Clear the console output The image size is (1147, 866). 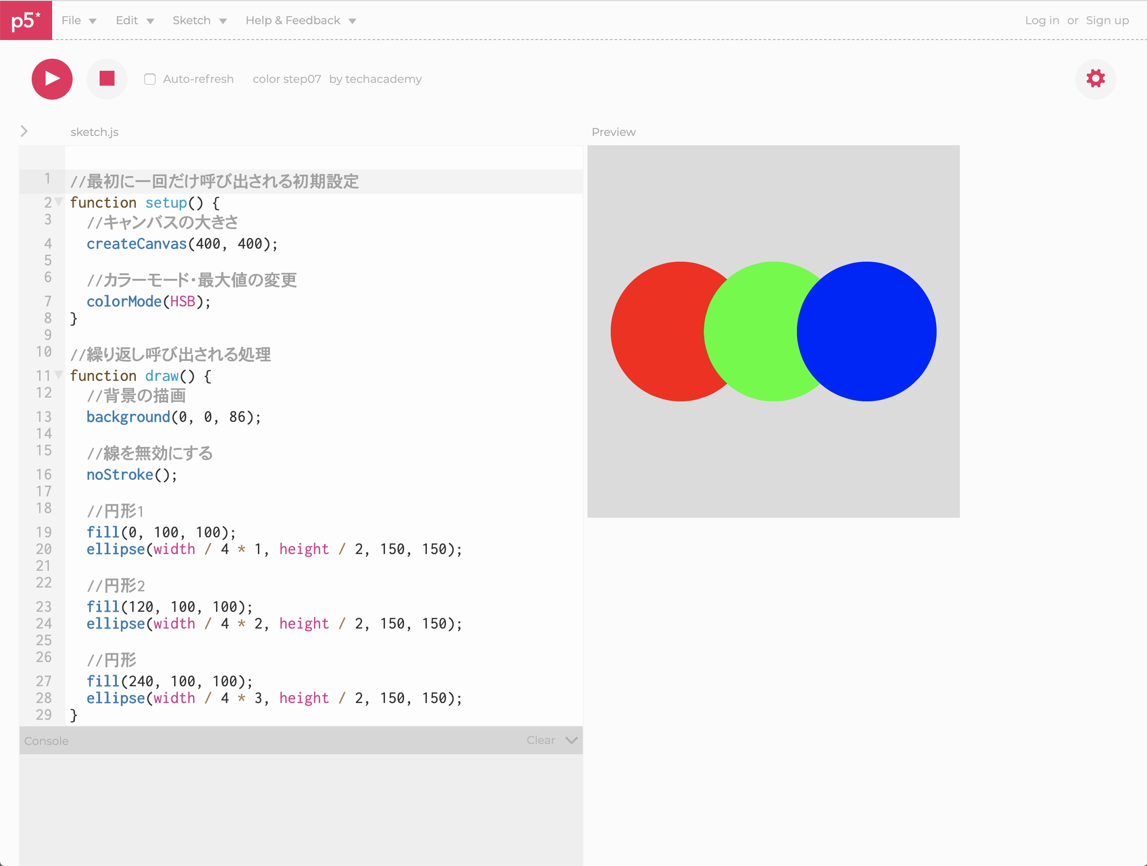point(540,740)
